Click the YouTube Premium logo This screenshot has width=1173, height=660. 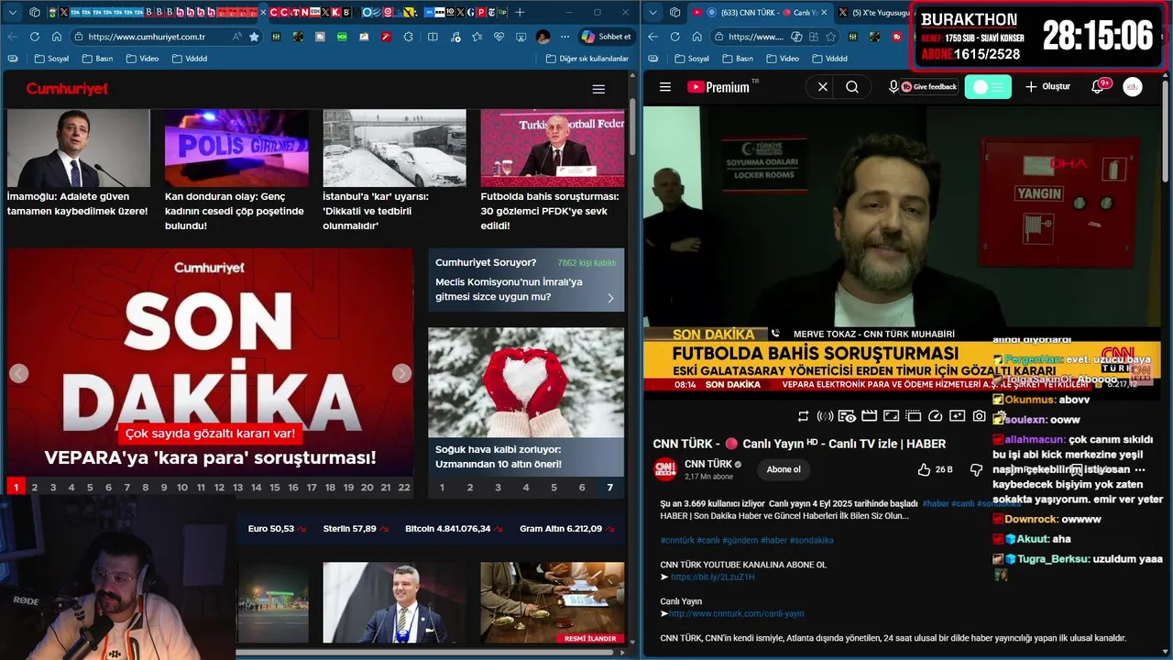(718, 87)
